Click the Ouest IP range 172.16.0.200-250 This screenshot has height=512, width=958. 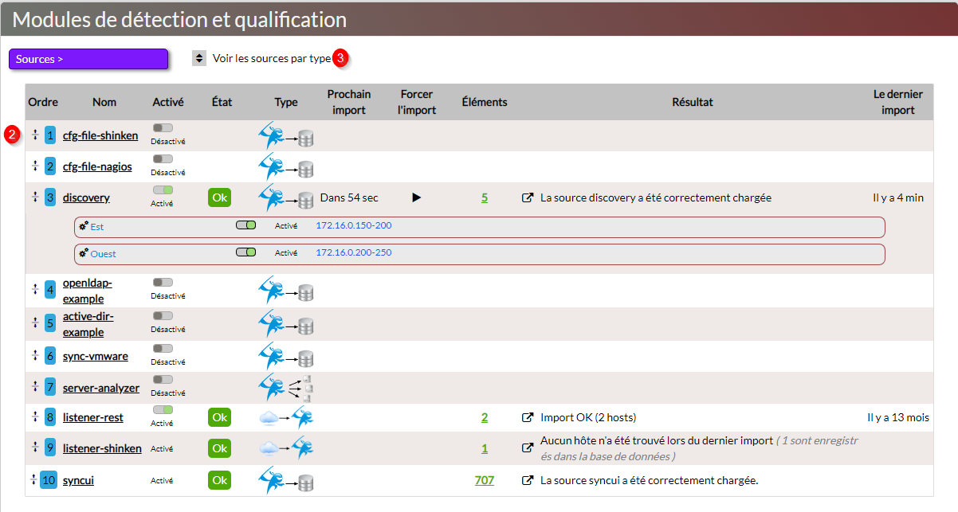coord(354,252)
